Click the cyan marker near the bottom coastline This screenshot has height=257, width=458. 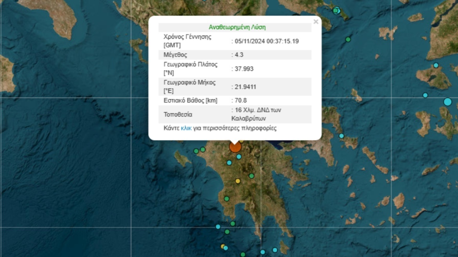(218, 226)
